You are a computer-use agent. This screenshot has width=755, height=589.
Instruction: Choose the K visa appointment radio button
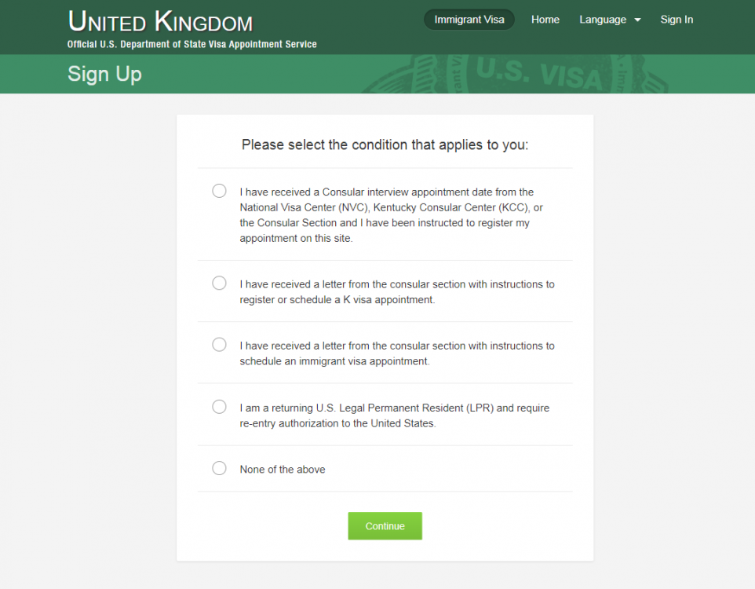coord(219,283)
